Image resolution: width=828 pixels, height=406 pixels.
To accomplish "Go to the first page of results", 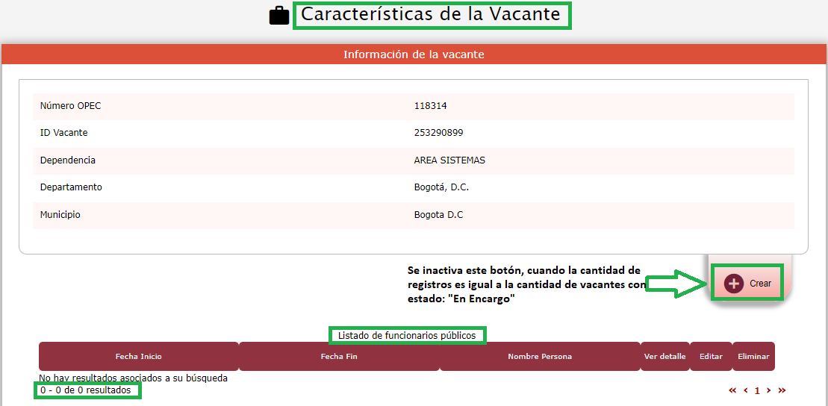I will pyautogui.click(x=732, y=390).
